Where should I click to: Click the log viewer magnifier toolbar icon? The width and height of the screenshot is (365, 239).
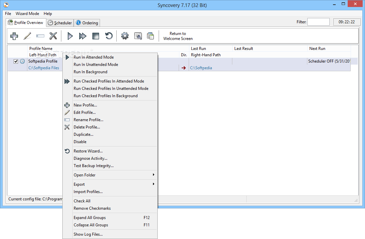coord(138,36)
